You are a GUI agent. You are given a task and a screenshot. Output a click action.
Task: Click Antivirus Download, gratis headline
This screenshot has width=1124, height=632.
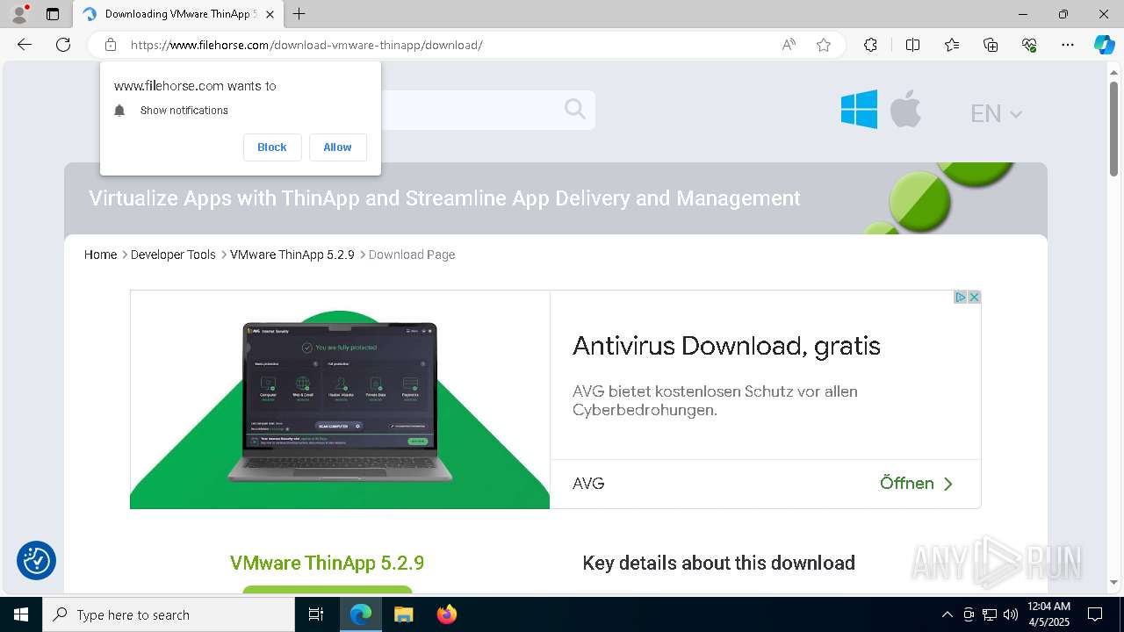[x=726, y=345]
